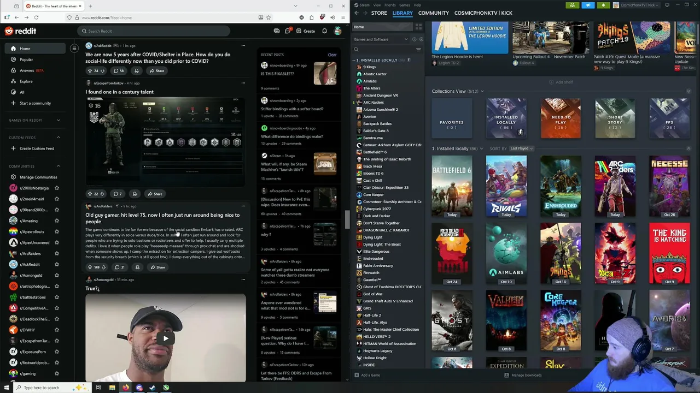The height and width of the screenshot is (393, 700).
Task: Open File Explorer from the Windows taskbar
Action: pos(112,388)
